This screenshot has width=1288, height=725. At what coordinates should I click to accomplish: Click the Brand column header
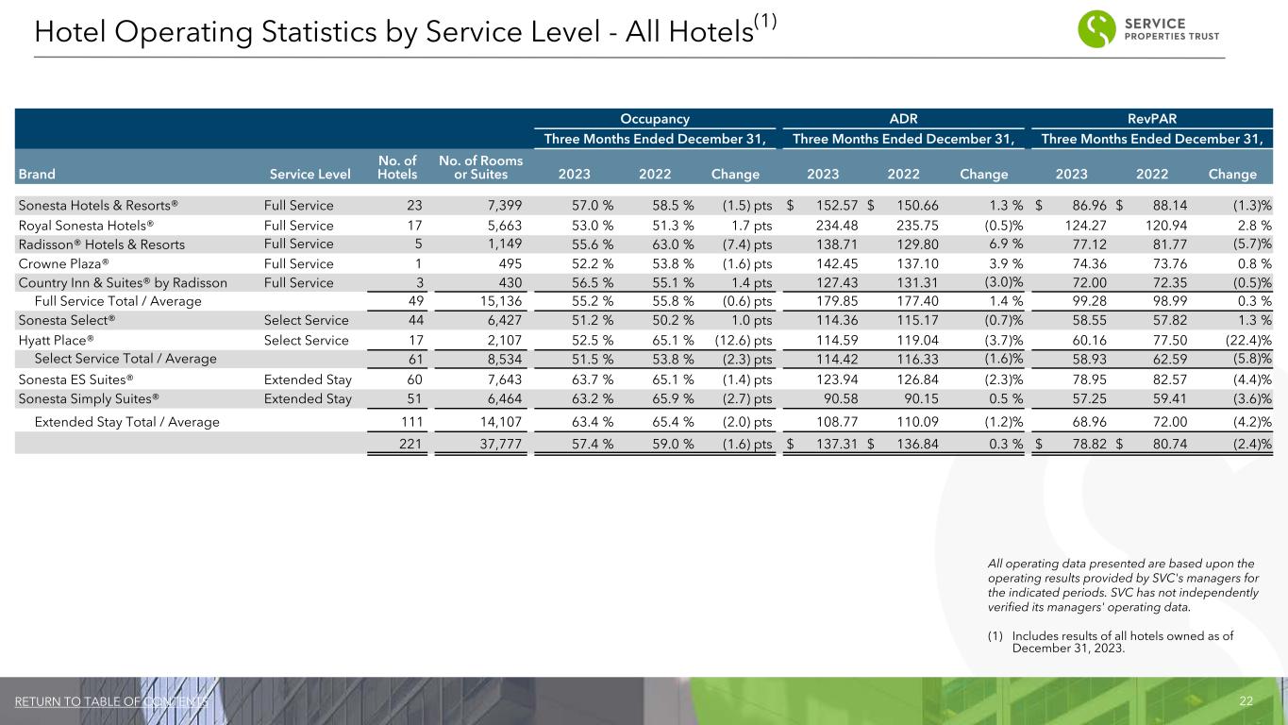point(35,174)
